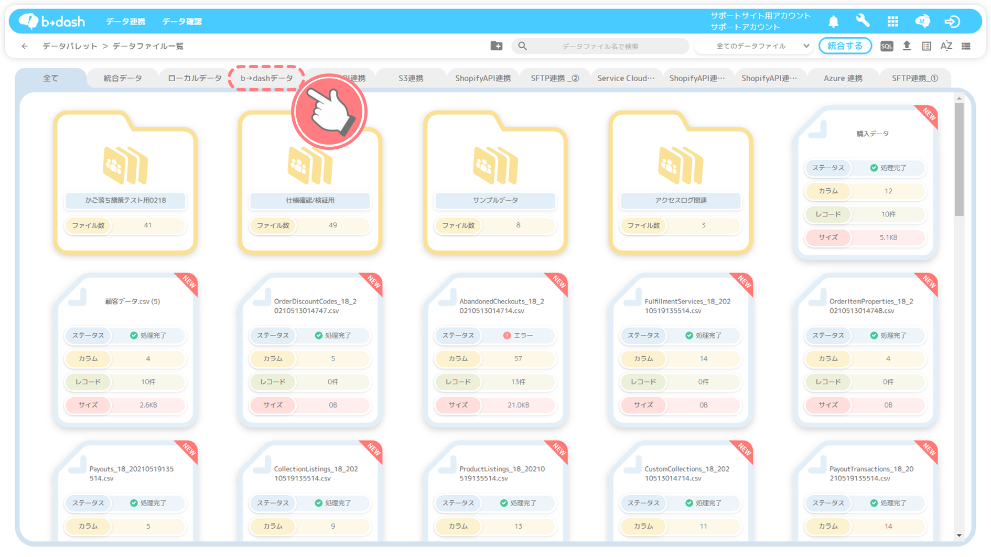
Task: Open CustomCollections_18_20210513014714.csv file
Action: [x=681, y=492]
